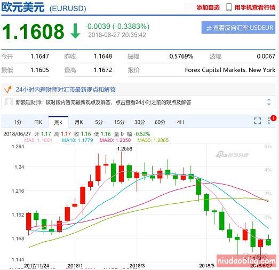This screenshot has height=270, width=279.
Task: Open the 24小时内理财师 viewpoints link
Action: pyautogui.click(x=66, y=89)
